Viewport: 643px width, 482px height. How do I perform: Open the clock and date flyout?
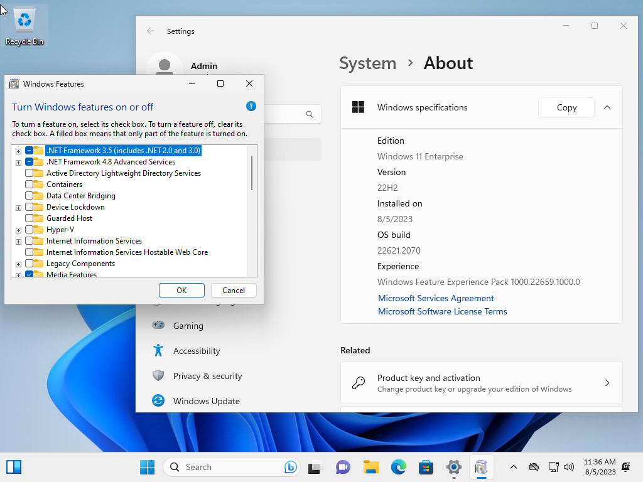600,467
